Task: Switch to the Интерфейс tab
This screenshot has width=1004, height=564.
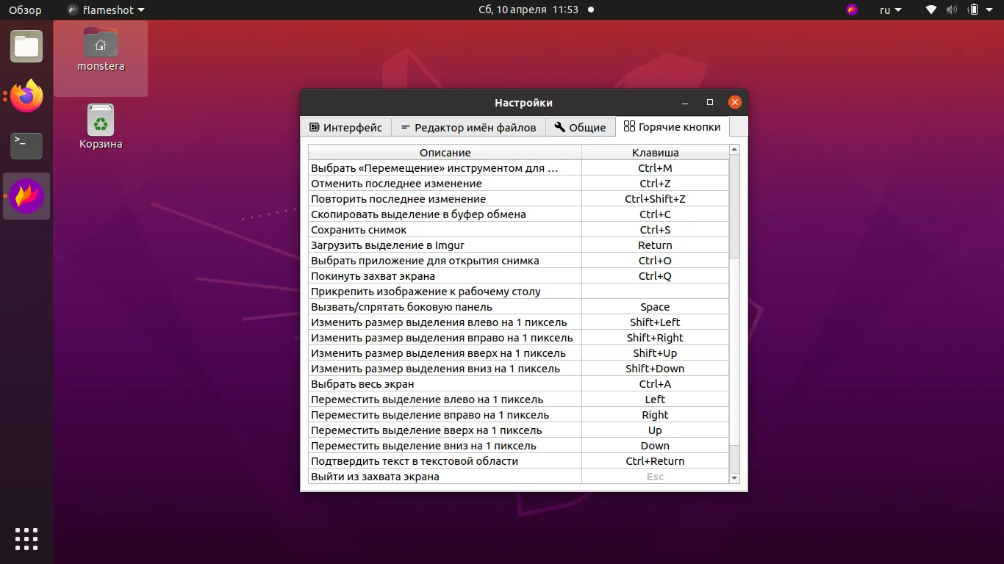Action: (x=346, y=126)
